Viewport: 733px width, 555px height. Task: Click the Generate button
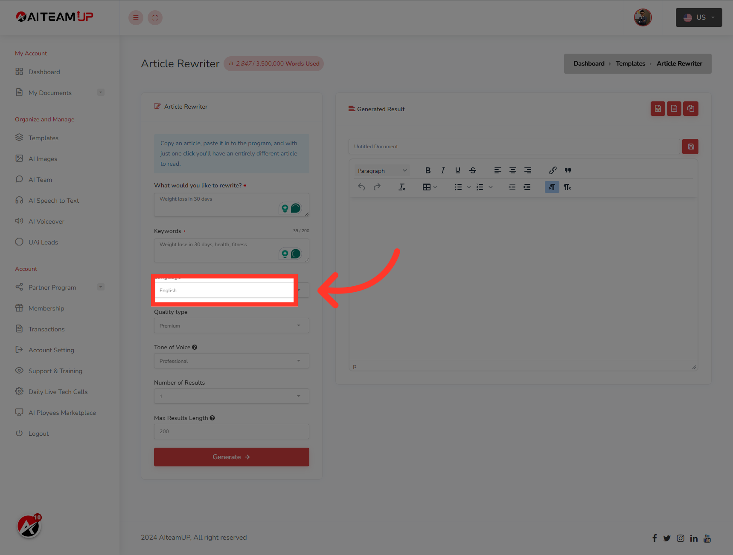[x=231, y=457]
